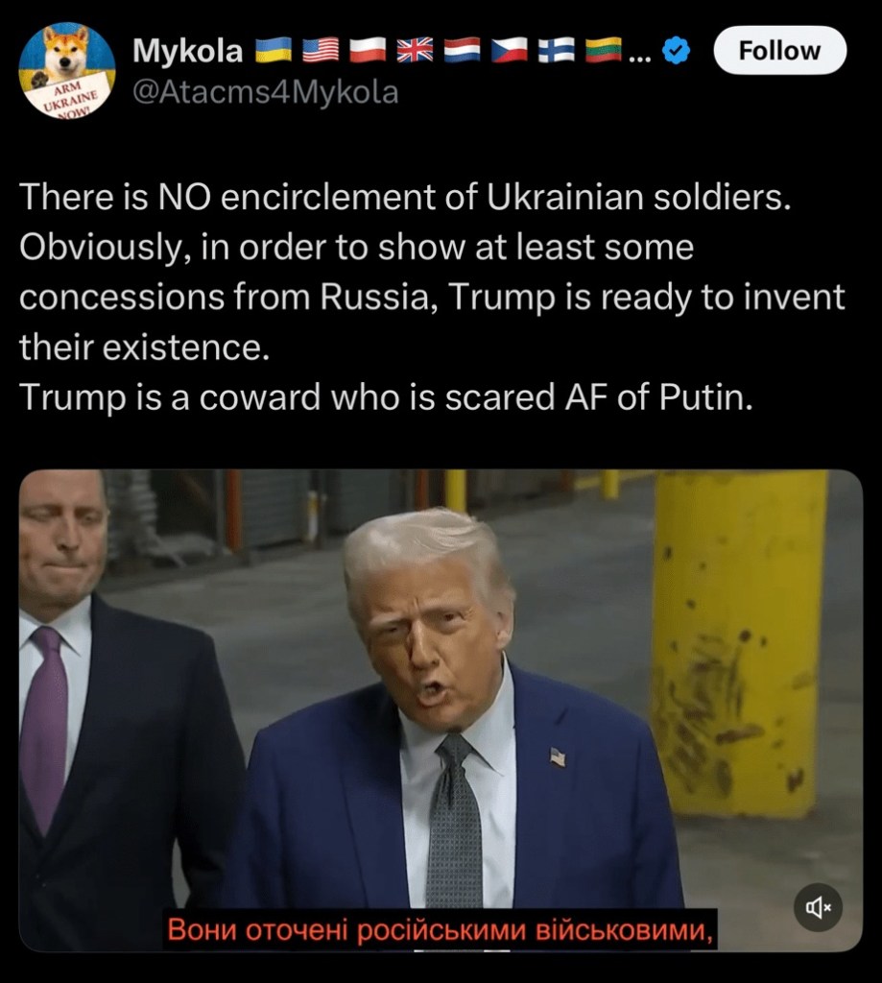Click the red Ukrainian subtitle caption
Screen dimensions: 882x983
pos(441,929)
